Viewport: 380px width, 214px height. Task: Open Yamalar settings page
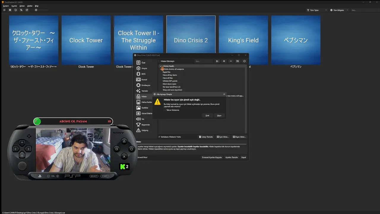(x=145, y=91)
